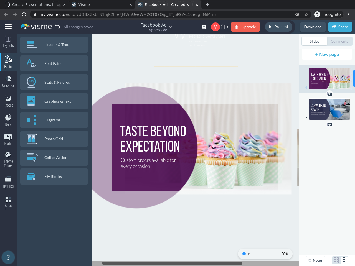The image size is (355, 266).
Task: Open the transition icon below slide 1
Action: (329, 94)
